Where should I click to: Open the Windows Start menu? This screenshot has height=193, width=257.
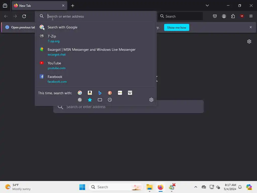[x=82, y=187]
